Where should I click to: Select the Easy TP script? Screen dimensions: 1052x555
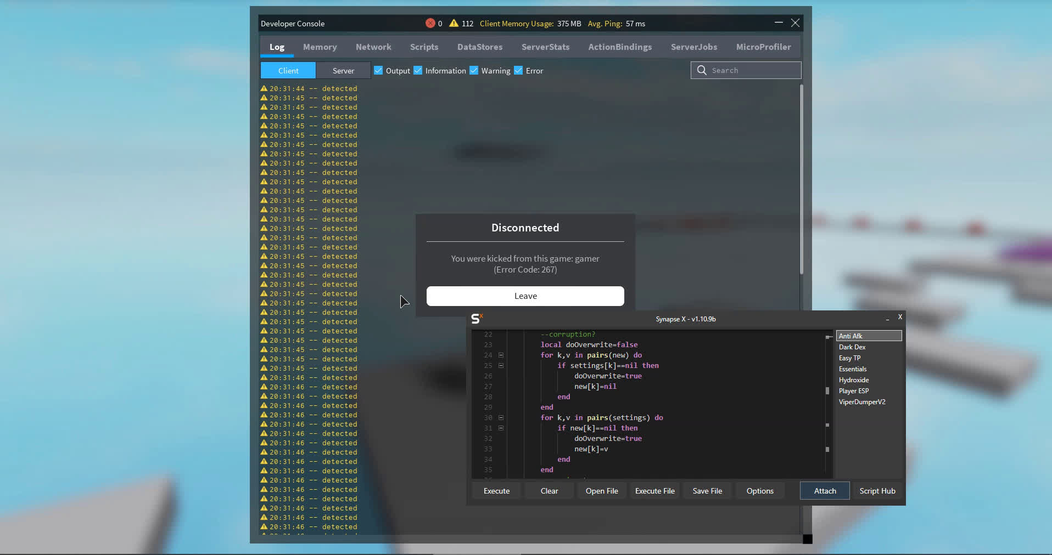tap(869, 358)
